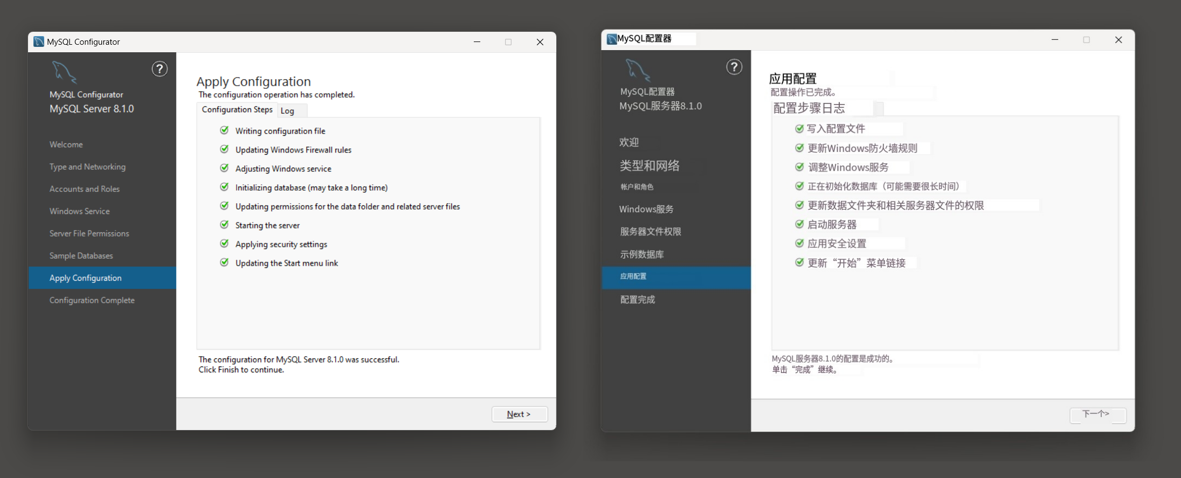Select Windows Service step in English sidebar

click(80, 211)
